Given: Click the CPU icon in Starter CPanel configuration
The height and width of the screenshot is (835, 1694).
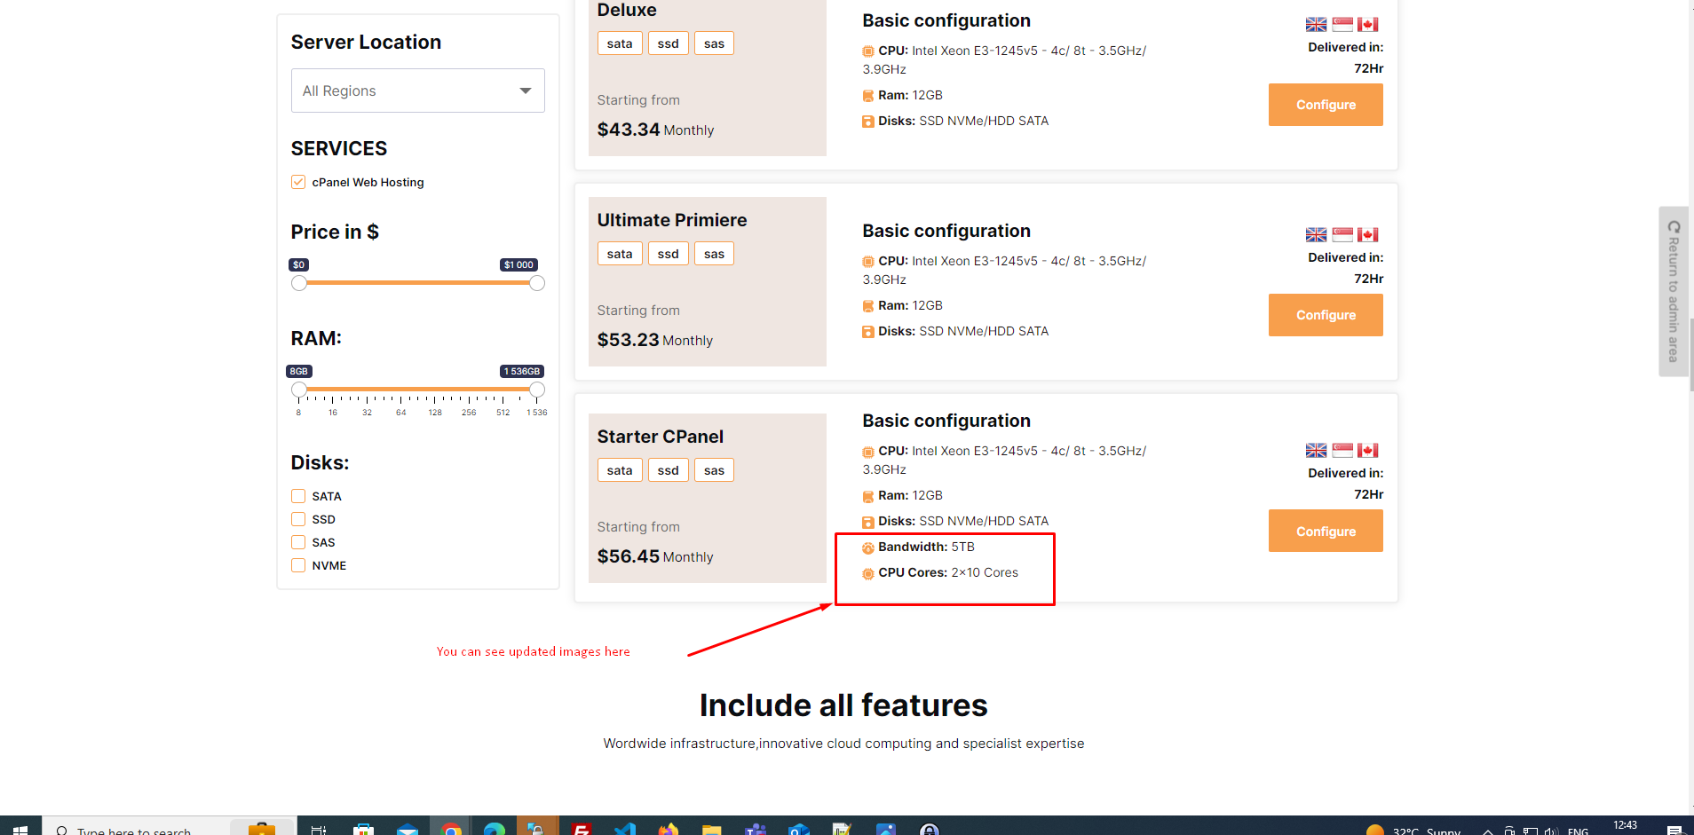Looking at the screenshot, I should (868, 452).
